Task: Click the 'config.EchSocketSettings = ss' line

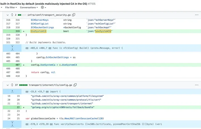Action: click(56, 57)
